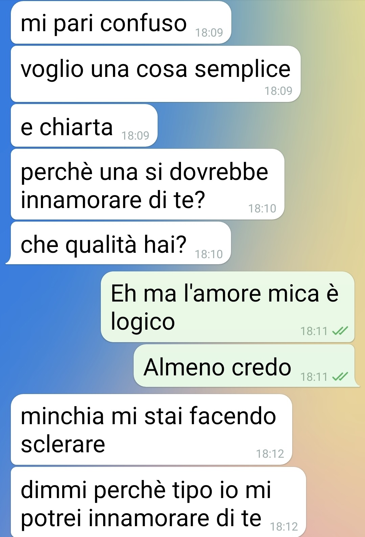Click the 18:09 timestamp beside 'e chiarta'

point(135,136)
